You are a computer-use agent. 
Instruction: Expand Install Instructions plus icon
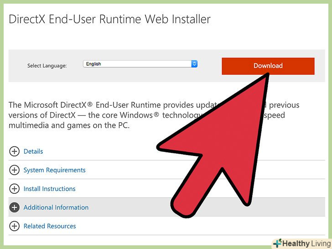click(15, 189)
